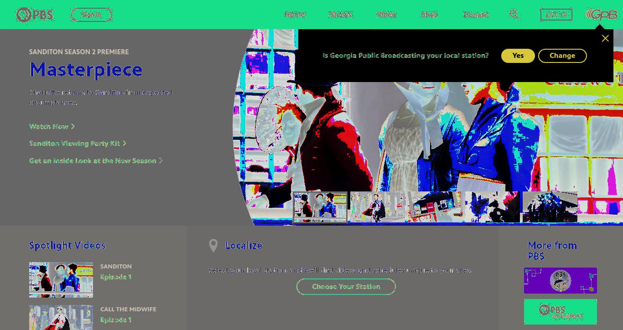
Task: Open the Sanditon spotlight video thumbnail
Action: click(x=61, y=280)
